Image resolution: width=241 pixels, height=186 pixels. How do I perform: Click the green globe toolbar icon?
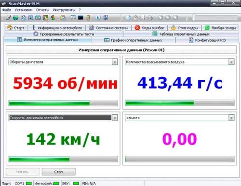point(15,18)
